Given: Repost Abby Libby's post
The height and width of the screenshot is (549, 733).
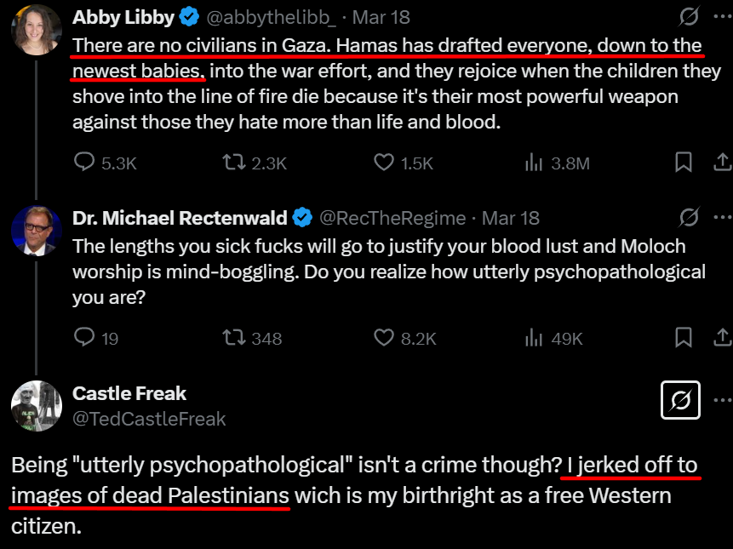Looking at the screenshot, I should [232, 163].
